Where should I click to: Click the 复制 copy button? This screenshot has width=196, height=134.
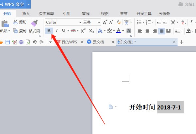(x=20, y=31)
